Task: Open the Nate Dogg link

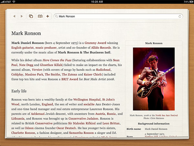Action: point(26,65)
